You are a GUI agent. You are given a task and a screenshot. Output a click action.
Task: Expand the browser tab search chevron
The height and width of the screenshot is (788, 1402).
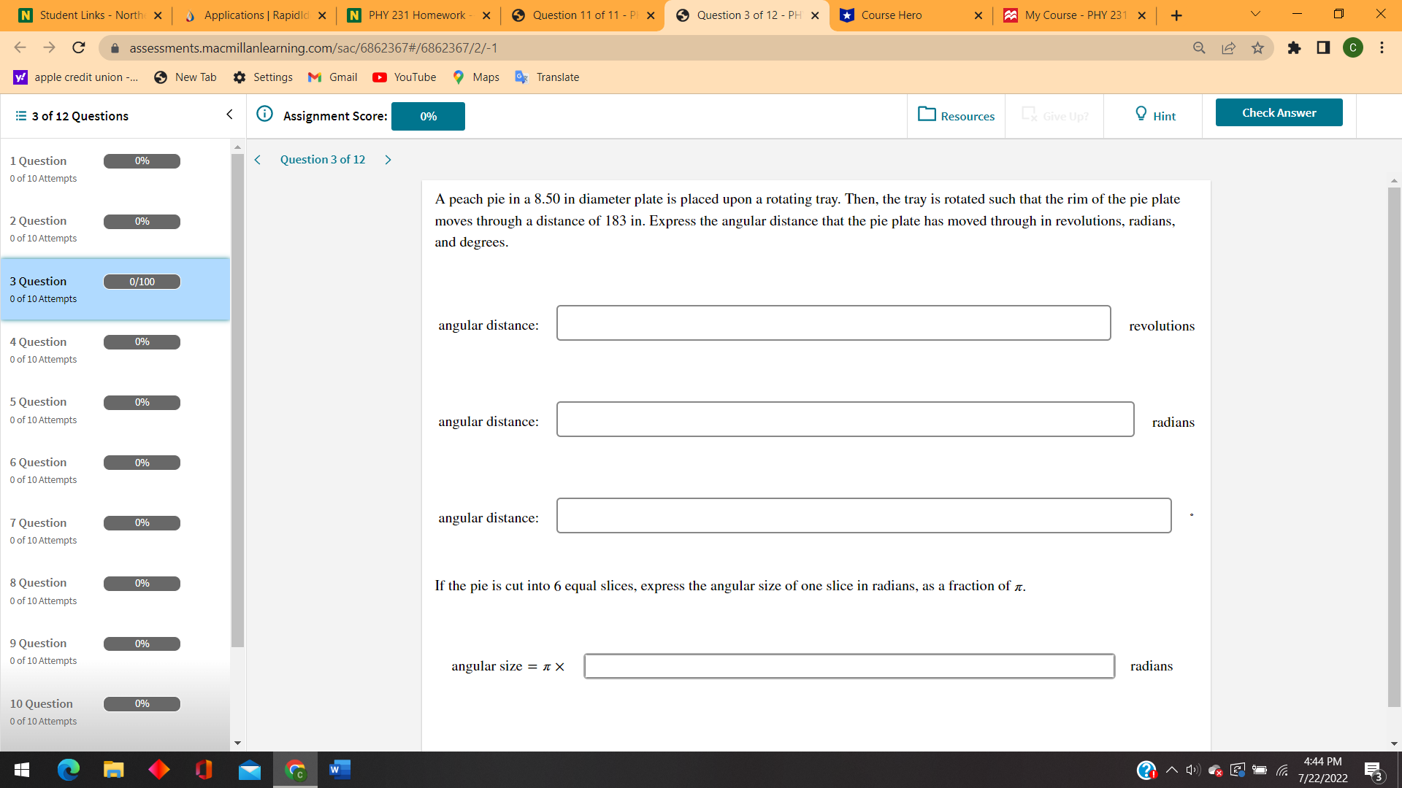coord(1254,14)
